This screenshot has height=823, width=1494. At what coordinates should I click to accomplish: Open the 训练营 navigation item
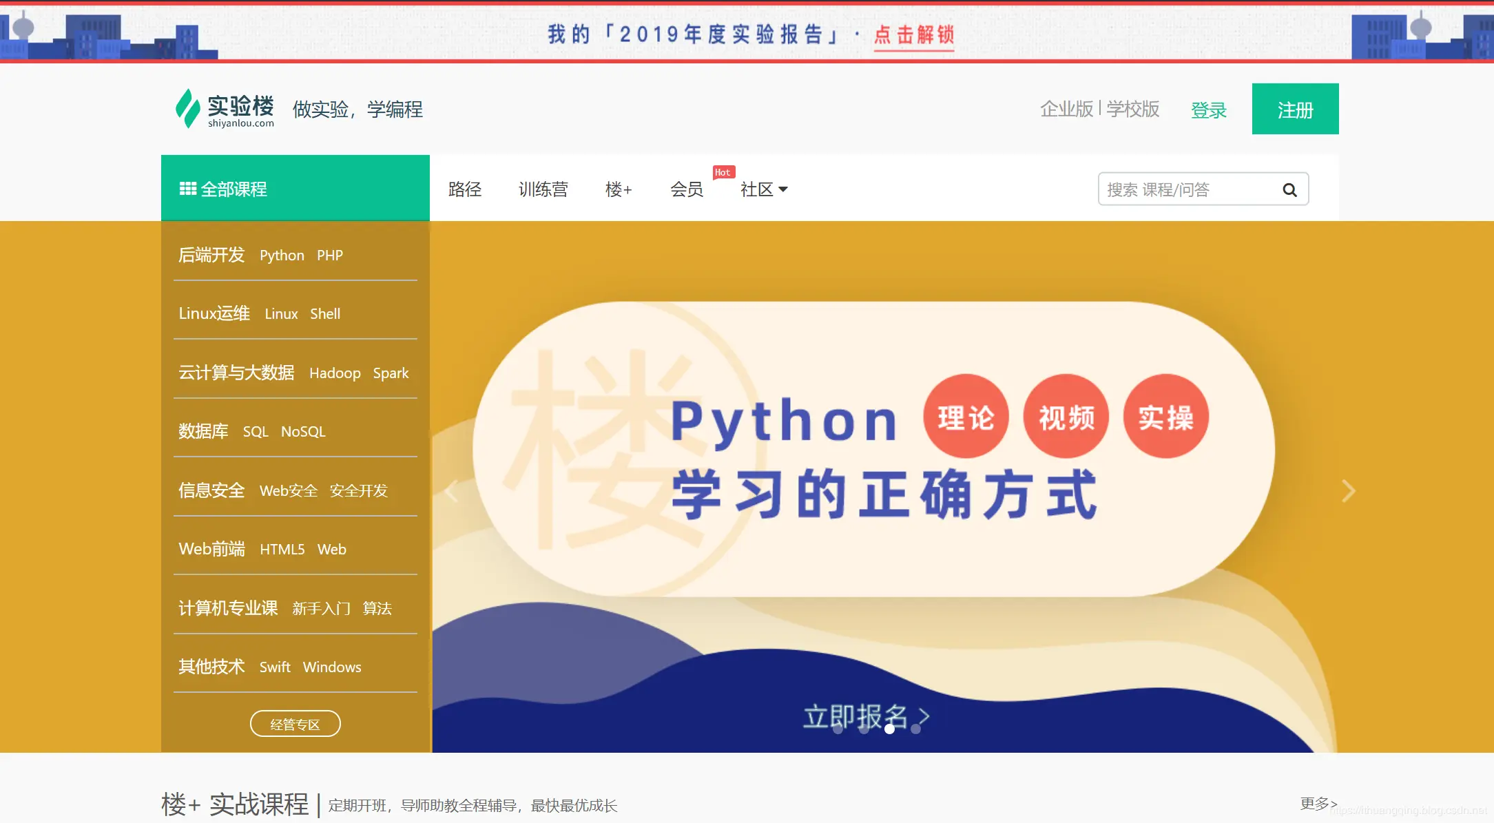pos(543,189)
